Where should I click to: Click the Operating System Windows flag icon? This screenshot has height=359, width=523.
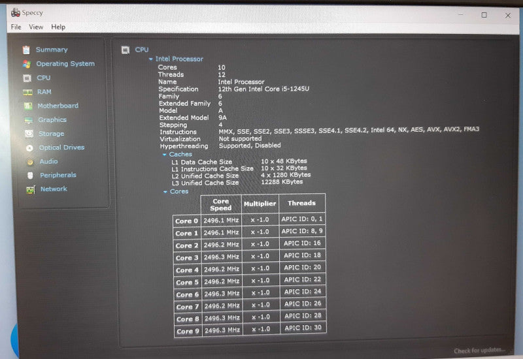[x=27, y=64]
